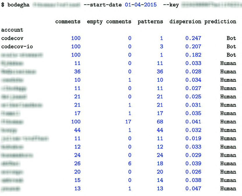The width and height of the screenshot is (242, 196).
Task: Select the prediction column header
Action: point(220,22)
